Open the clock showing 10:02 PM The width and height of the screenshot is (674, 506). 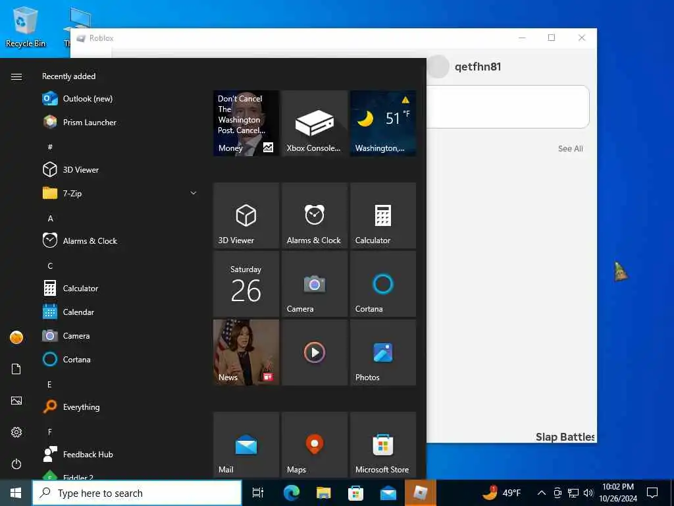coord(617,493)
